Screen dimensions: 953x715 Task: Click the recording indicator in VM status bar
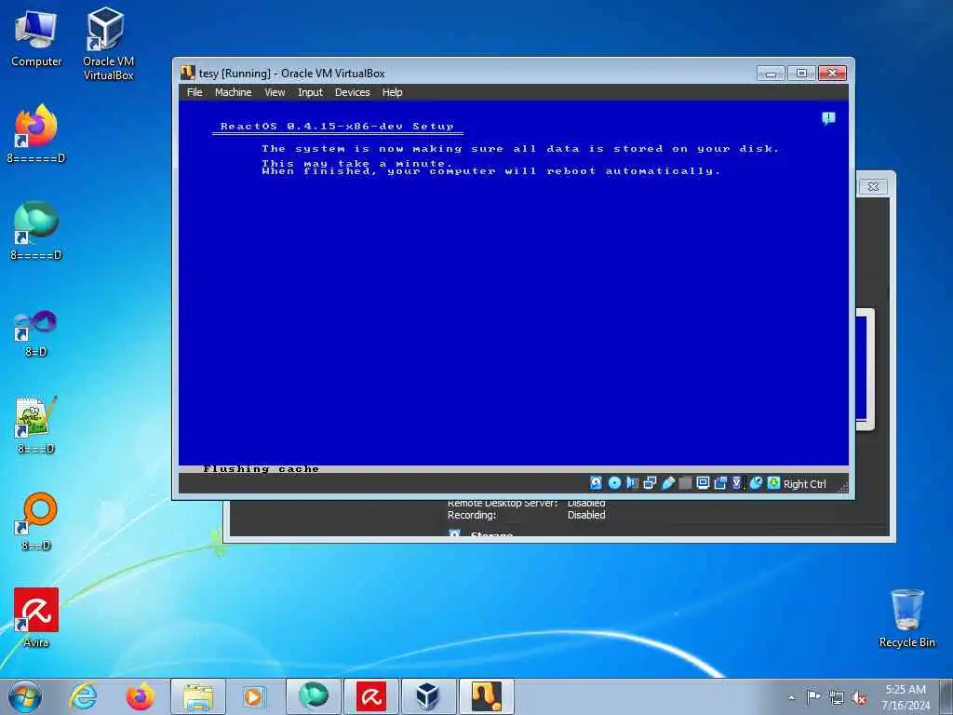pyautogui.click(x=720, y=483)
